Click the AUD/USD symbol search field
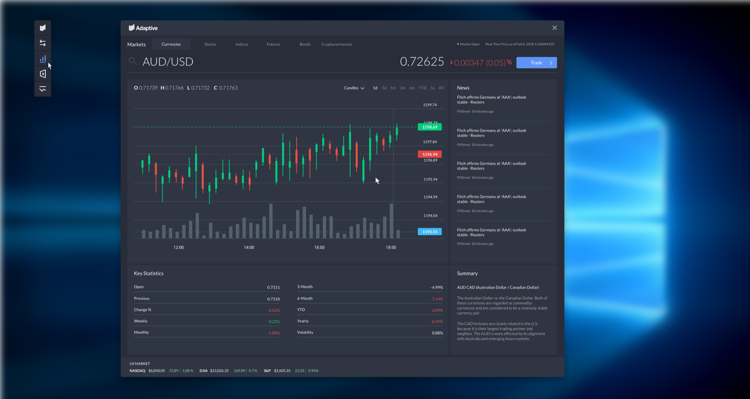This screenshot has height=399, width=750. (168, 62)
